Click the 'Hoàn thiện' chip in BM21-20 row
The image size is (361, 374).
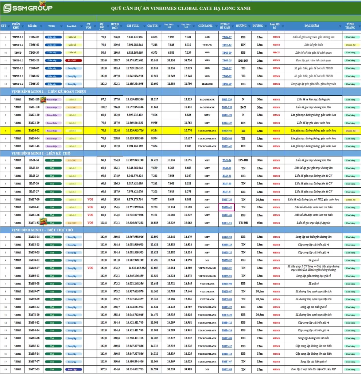(53, 115)
